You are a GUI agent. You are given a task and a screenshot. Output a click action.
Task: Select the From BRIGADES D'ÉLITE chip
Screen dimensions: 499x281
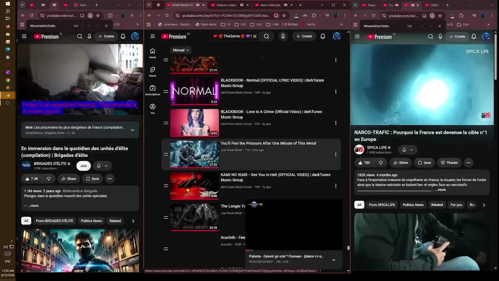tap(55, 221)
